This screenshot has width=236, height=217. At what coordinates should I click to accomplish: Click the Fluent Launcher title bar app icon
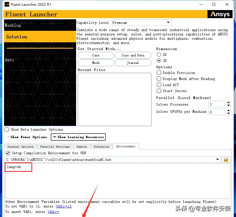point(7,5)
